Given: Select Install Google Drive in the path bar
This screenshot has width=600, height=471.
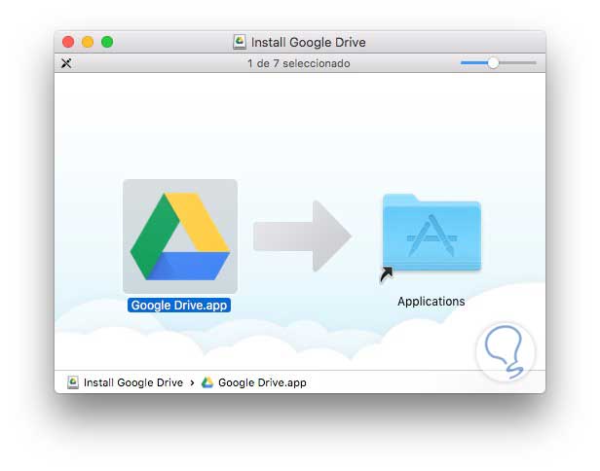Looking at the screenshot, I should coord(133,382).
